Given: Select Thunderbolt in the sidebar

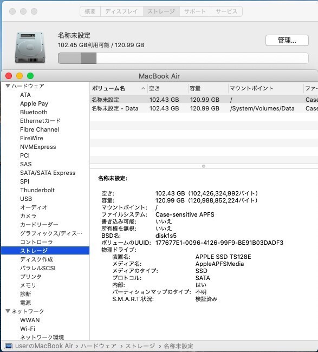Looking at the screenshot, I should coord(37,190).
